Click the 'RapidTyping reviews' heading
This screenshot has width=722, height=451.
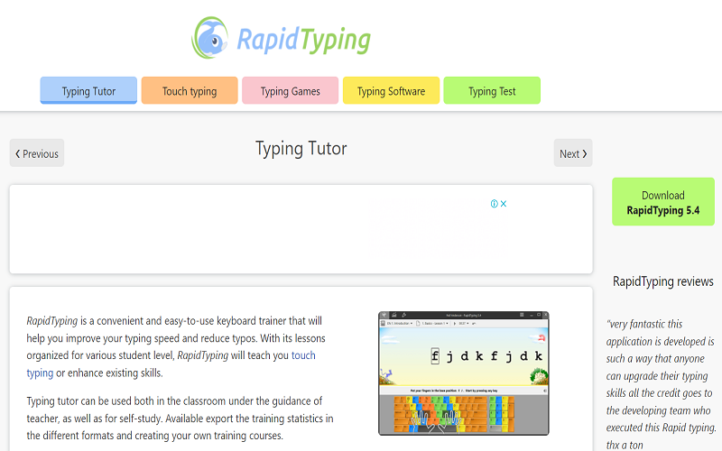tap(663, 281)
